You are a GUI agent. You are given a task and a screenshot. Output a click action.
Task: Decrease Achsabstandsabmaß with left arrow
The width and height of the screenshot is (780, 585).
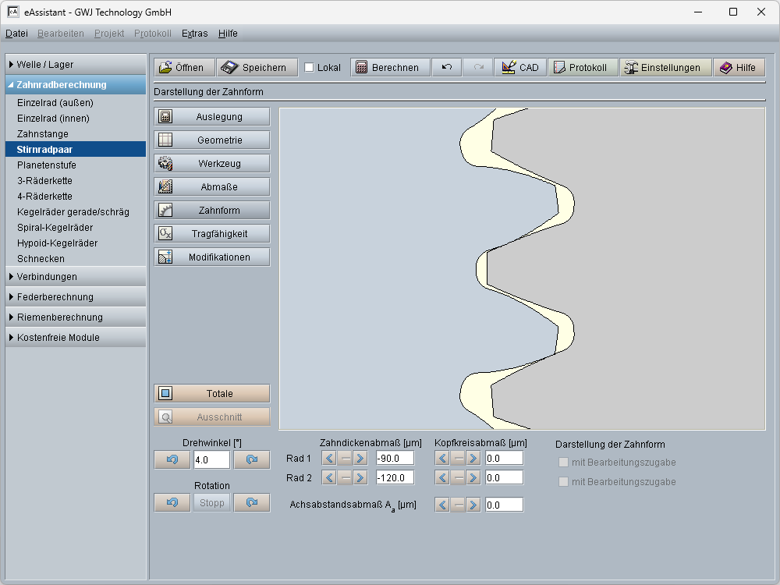(x=442, y=505)
